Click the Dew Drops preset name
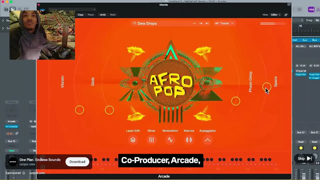The image size is (320, 180). [147, 23]
